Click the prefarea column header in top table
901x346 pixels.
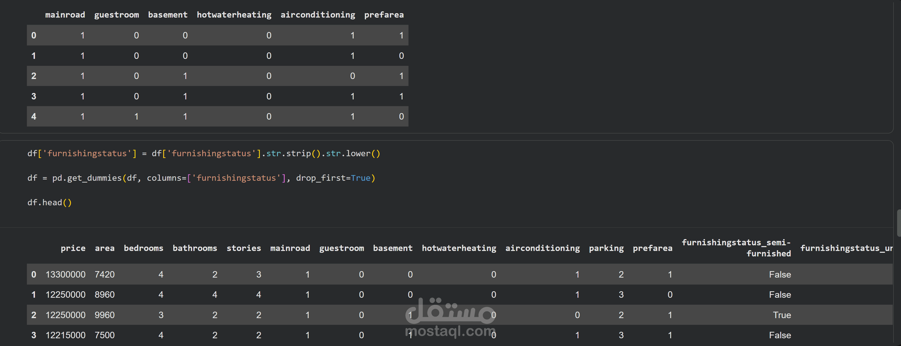(x=384, y=15)
